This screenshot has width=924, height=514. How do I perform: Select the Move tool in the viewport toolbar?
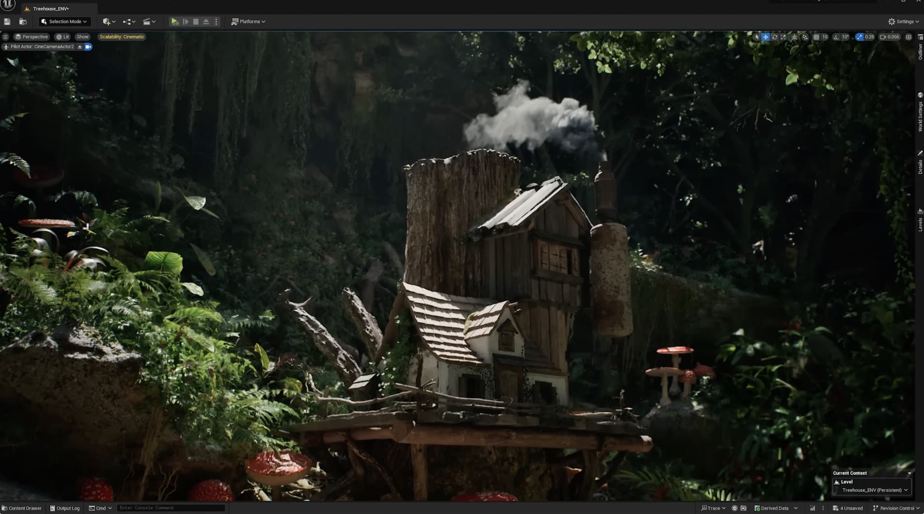[x=765, y=37]
